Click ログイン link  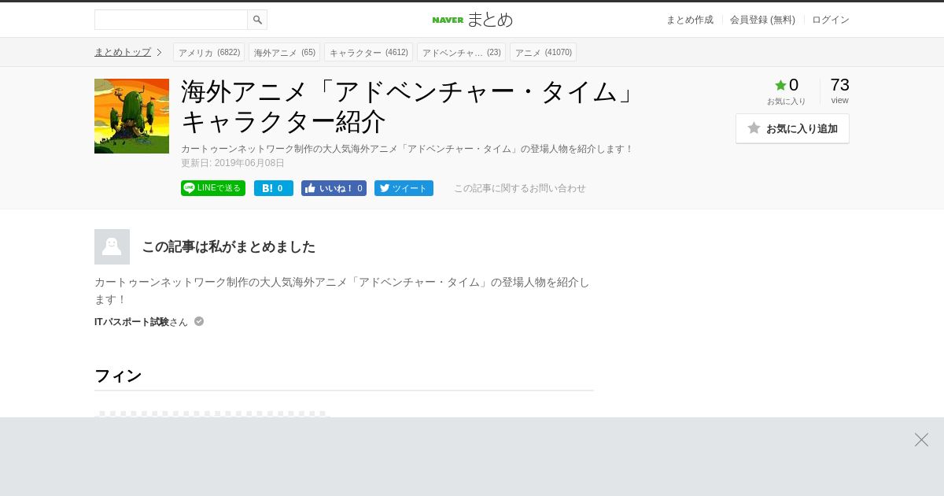coord(831,20)
